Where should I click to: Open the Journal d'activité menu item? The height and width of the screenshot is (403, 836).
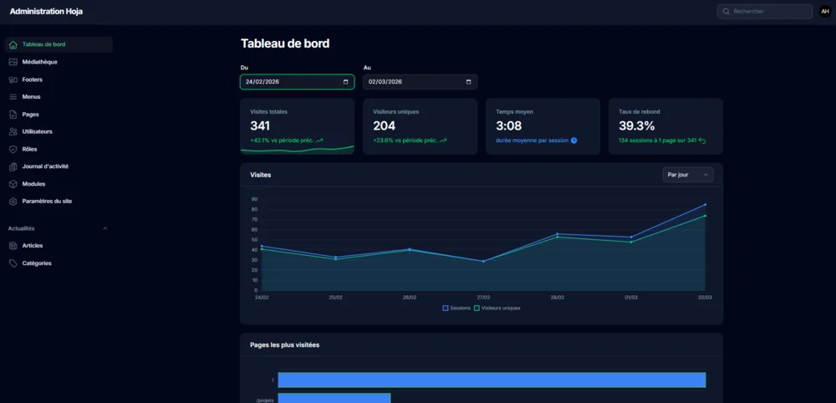click(45, 166)
